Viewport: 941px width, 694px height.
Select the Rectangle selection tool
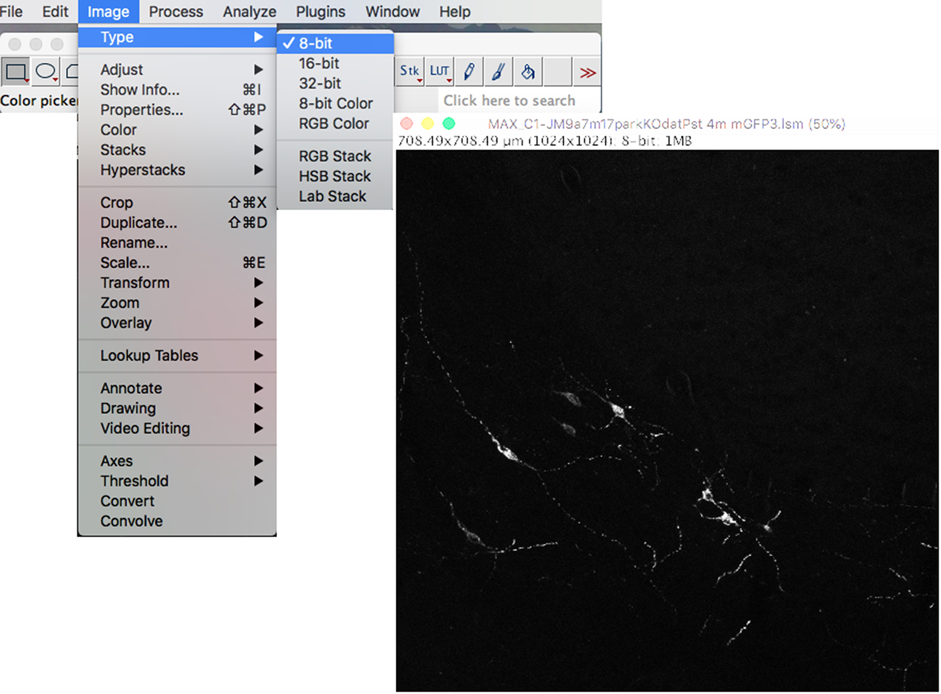(x=16, y=72)
